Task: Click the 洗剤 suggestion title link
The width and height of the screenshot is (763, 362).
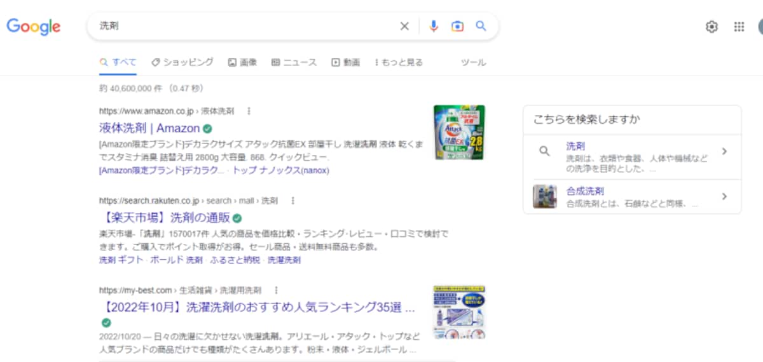Action: pos(575,146)
